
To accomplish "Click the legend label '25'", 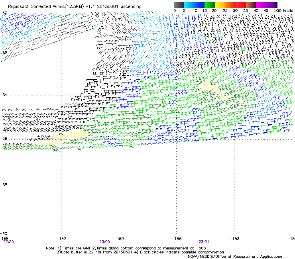I will pyautogui.click(x=225, y=11).
